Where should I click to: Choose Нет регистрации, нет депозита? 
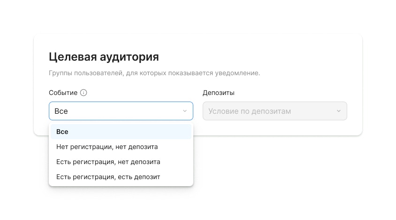click(x=121, y=147)
